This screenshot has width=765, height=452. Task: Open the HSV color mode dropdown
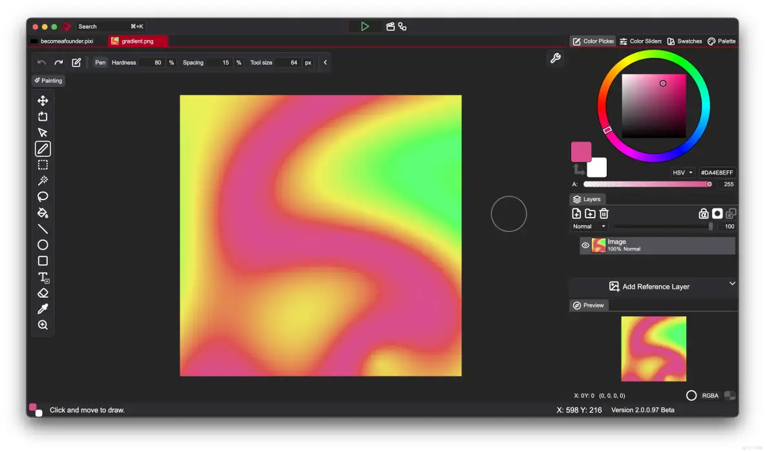683,172
